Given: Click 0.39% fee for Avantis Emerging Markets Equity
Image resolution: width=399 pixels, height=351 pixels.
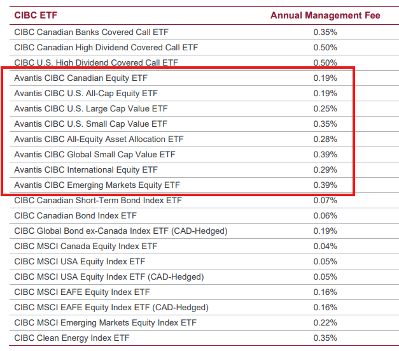Looking at the screenshot, I should click(325, 185).
